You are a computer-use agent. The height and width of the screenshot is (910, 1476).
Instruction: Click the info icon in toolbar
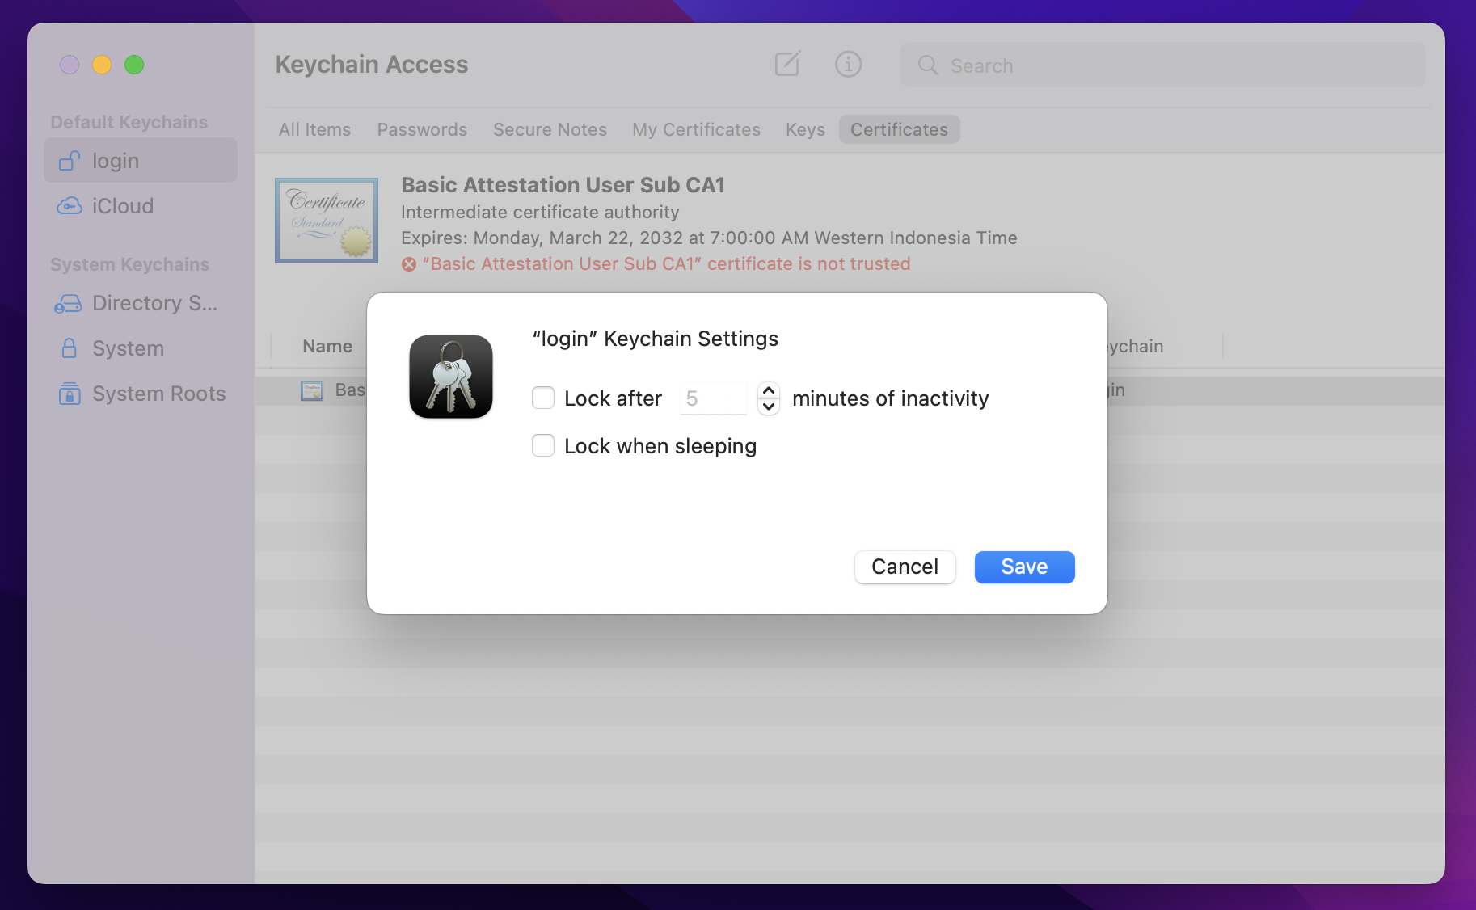848,64
